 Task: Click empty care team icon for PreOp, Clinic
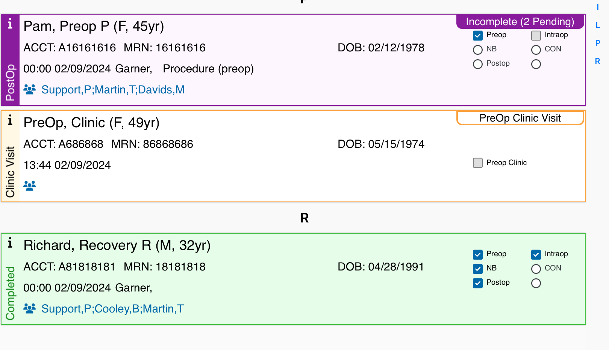tap(30, 186)
